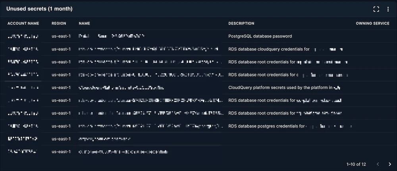The width and height of the screenshot is (397, 171).
Task: Sort by the Region column header
Action: click(59, 23)
